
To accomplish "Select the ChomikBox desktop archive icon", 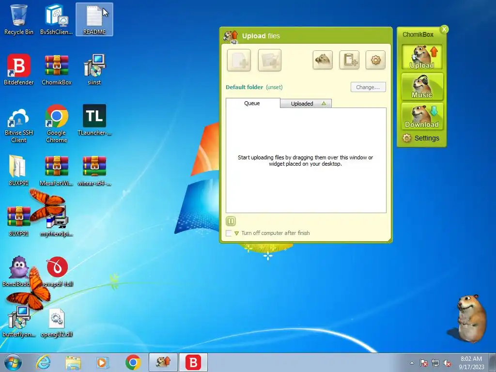I will tap(57, 70).
